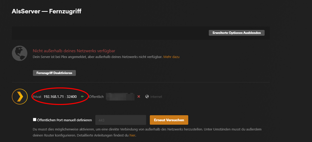Click the globe icon beside the status message

(x=19, y=53)
